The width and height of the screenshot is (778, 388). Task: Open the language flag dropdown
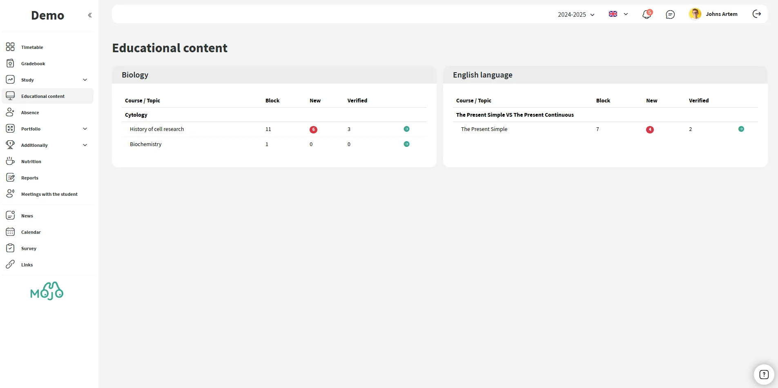point(618,14)
